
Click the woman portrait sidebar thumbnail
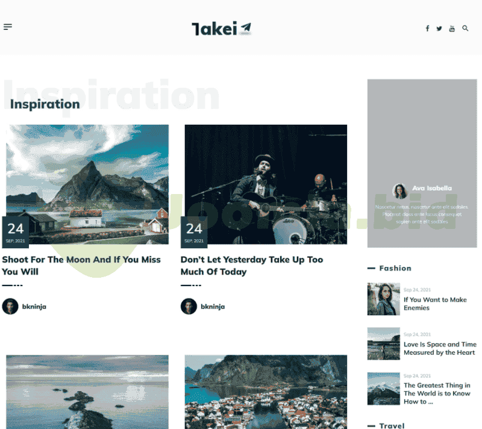384,299
